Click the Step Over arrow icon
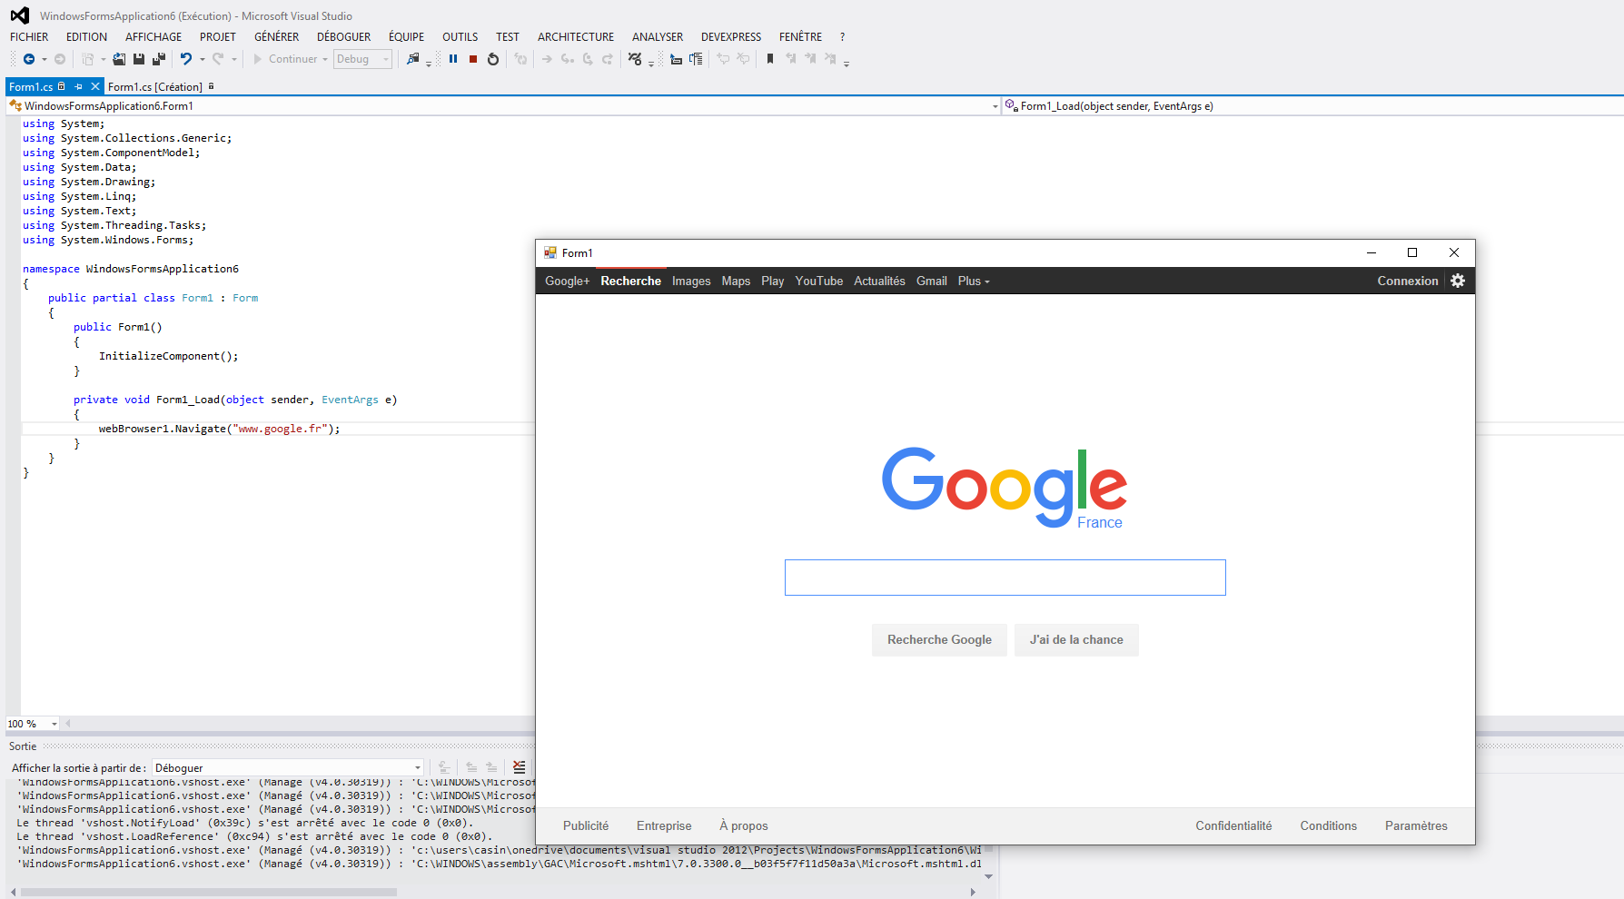Screen dimensions: 1624x899 click(x=588, y=59)
